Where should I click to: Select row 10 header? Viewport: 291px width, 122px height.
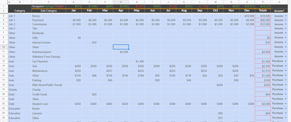(x=4, y=47)
